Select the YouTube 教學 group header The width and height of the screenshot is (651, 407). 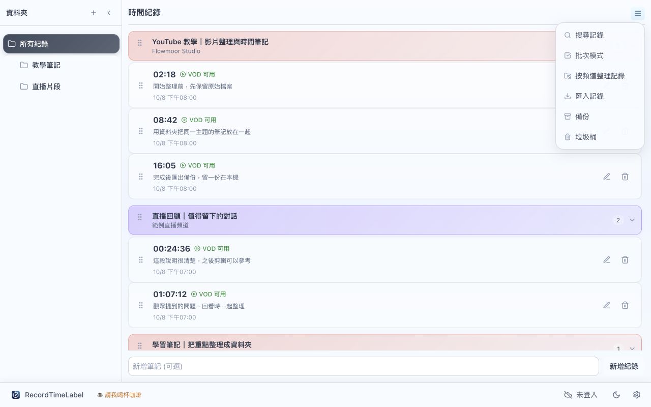click(385, 46)
